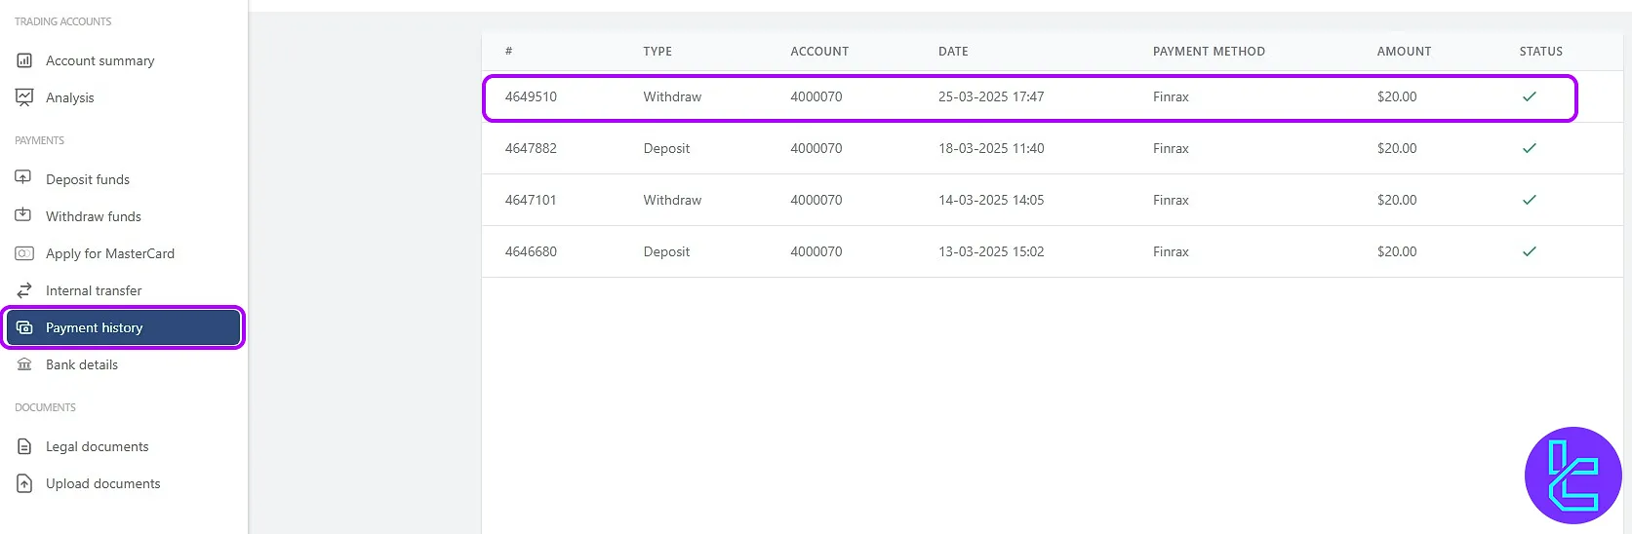
Task: Click the Payment history icon
Action: [x=24, y=327]
